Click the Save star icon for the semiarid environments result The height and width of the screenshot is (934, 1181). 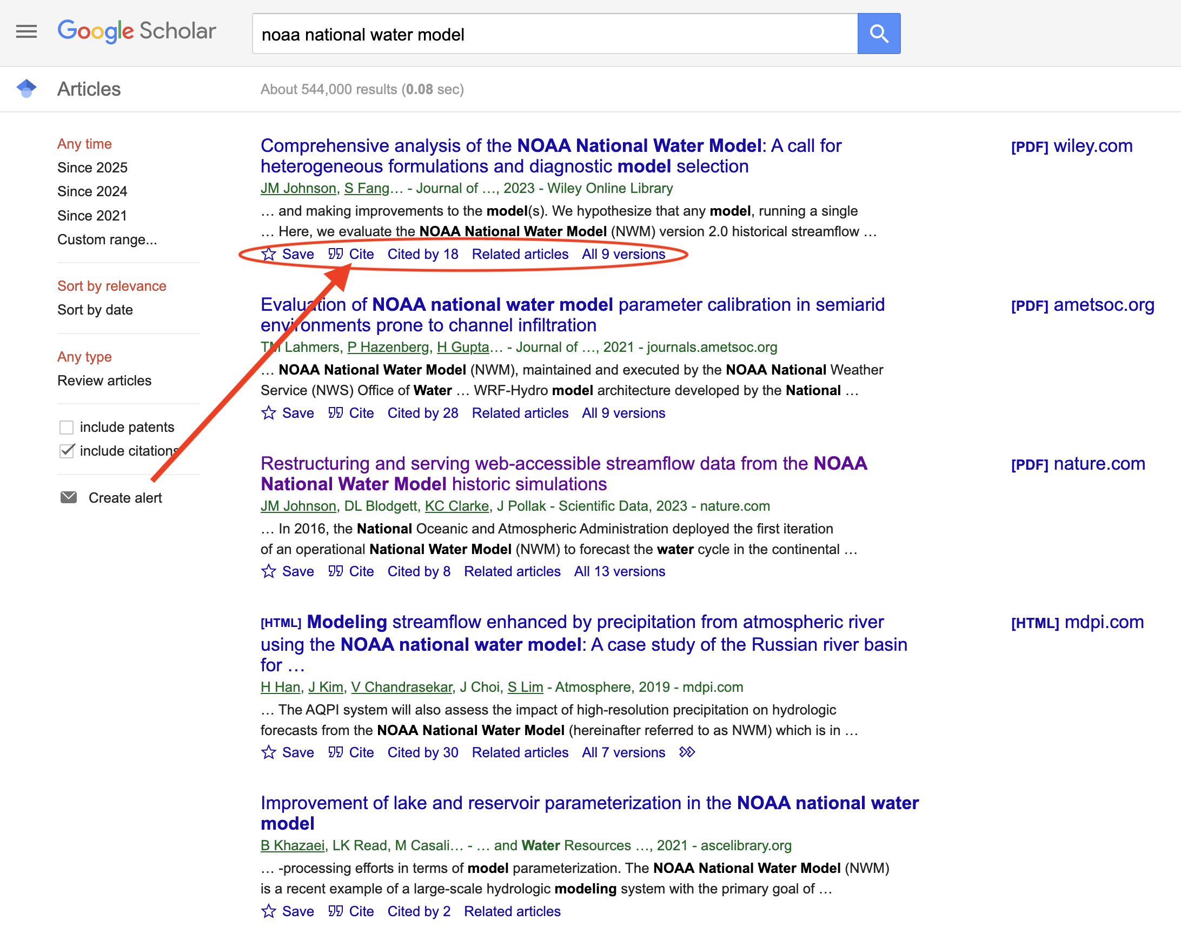point(269,413)
